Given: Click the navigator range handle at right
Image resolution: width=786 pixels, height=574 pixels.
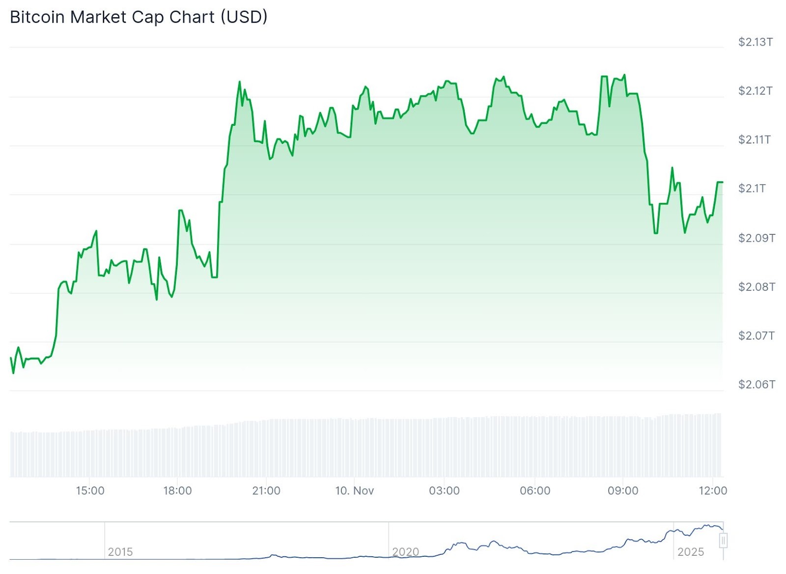Looking at the screenshot, I should pyautogui.click(x=723, y=541).
